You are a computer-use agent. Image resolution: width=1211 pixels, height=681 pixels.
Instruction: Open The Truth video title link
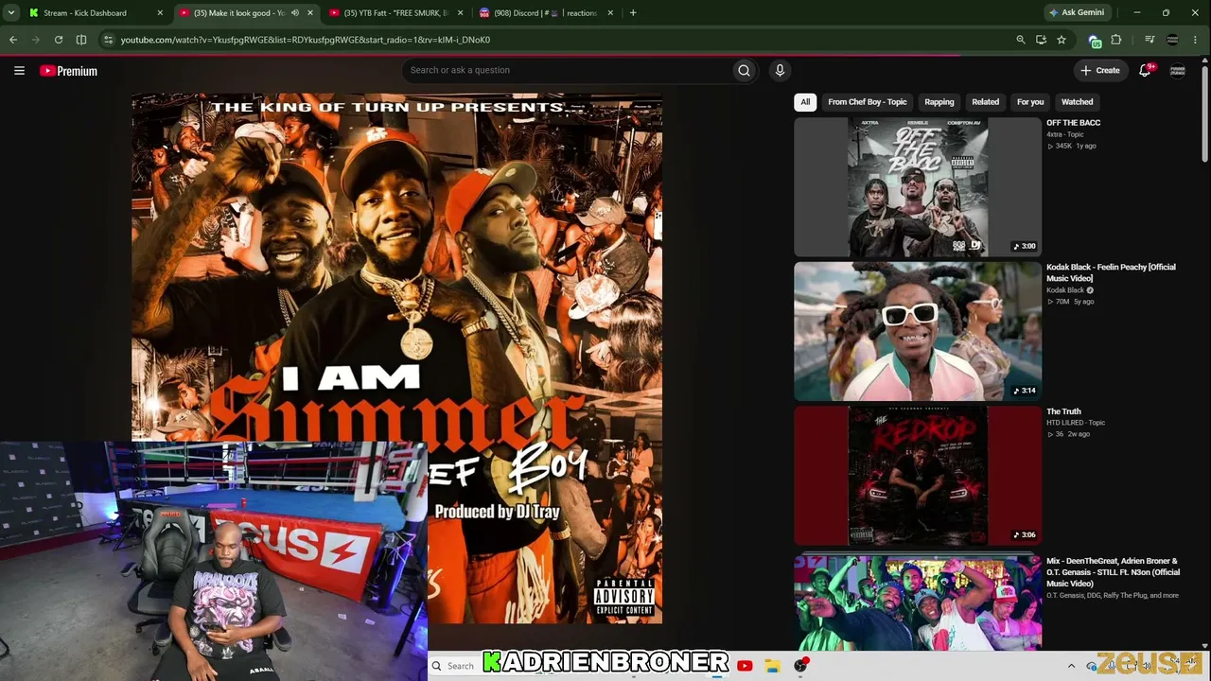[x=1063, y=411]
